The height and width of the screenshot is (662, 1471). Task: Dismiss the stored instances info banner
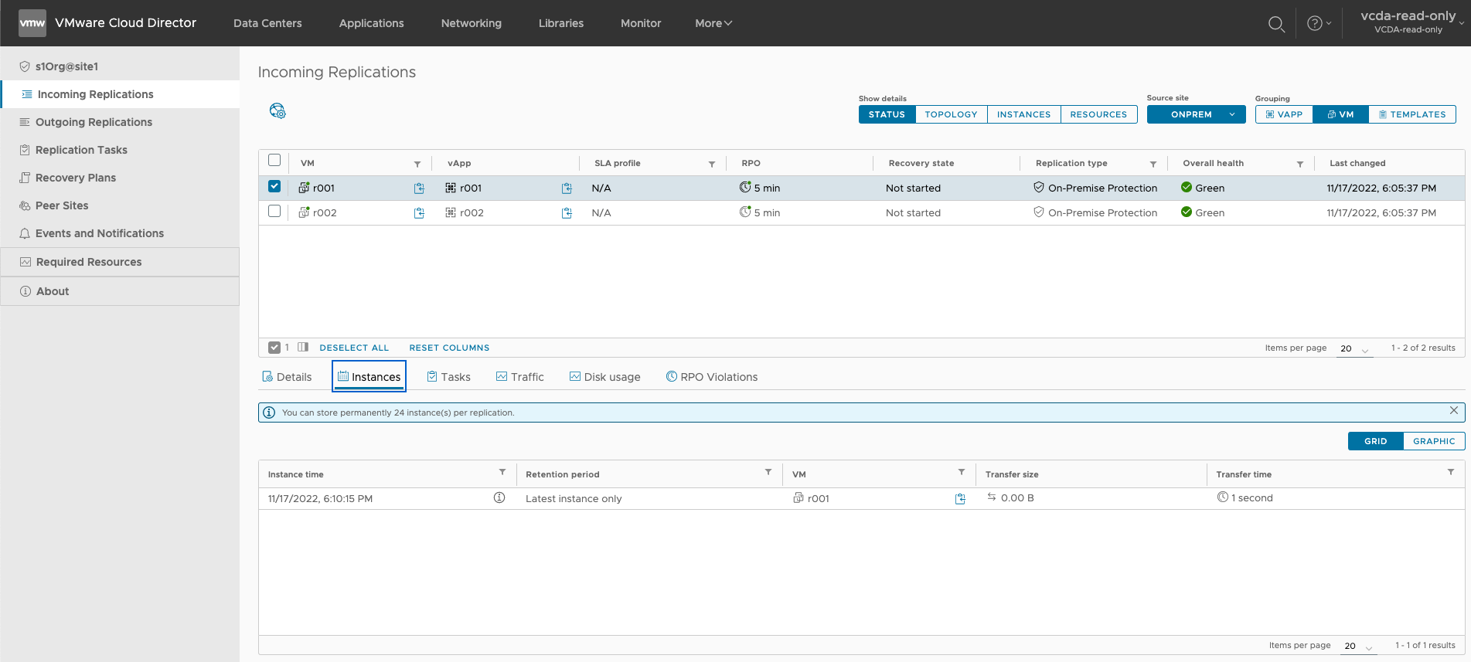pyautogui.click(x=1453, y=411)
